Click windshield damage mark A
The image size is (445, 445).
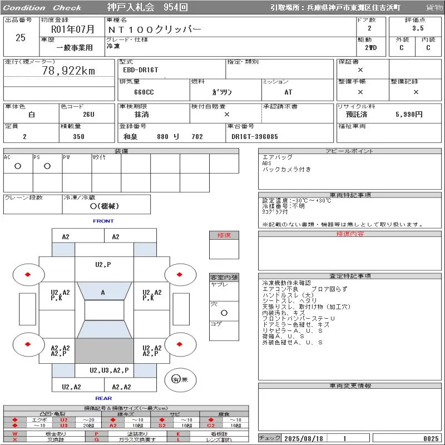pos(103,293)
